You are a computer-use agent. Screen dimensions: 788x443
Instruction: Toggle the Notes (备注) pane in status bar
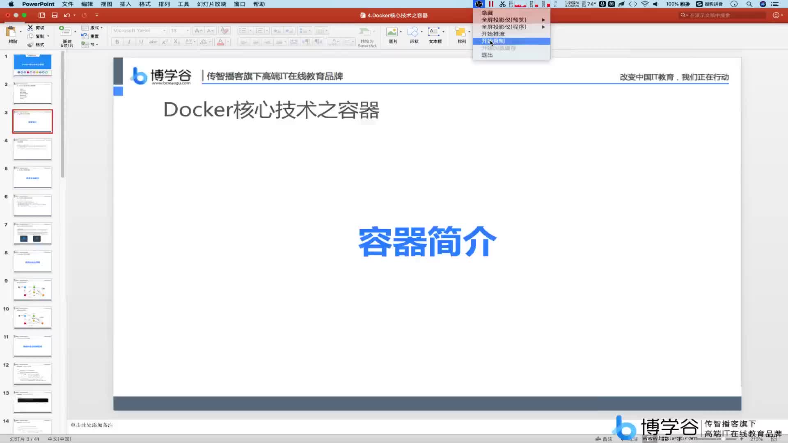(x=604, y=439)
